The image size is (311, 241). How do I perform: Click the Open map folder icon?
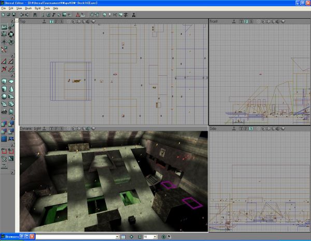(x=8, y=15)
